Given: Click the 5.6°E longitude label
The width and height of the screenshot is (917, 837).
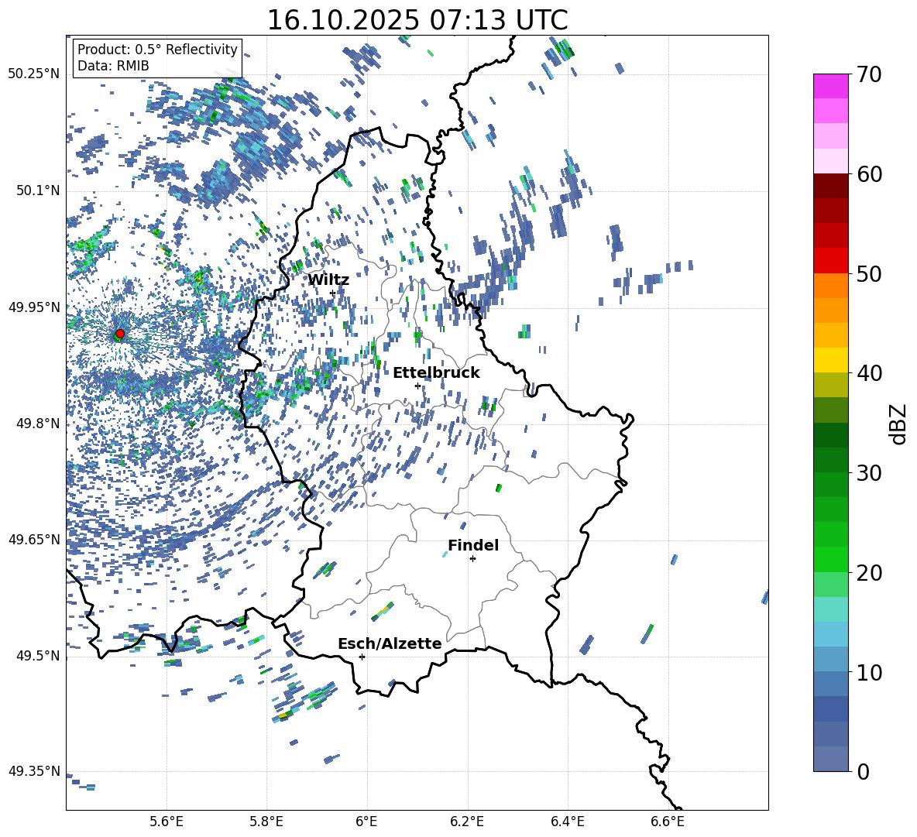Looking at the screenshot, I should pyautogui.click(x=167, y=822).
